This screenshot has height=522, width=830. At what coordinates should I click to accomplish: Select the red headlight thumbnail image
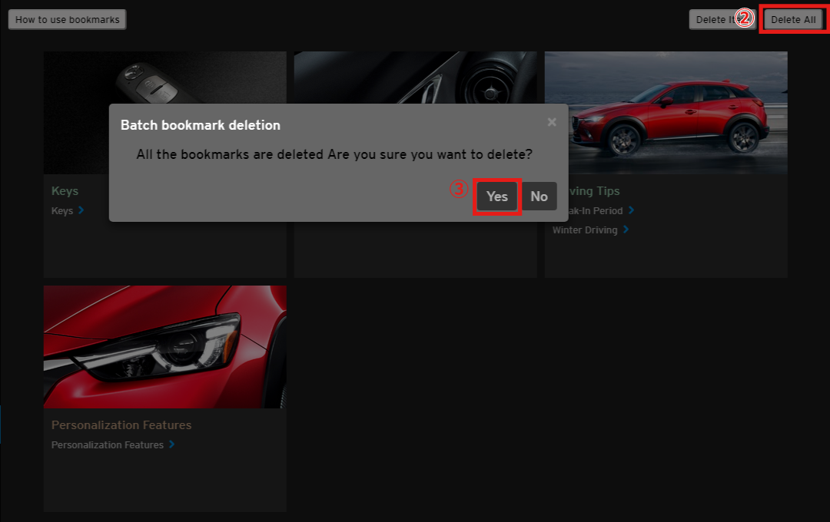point(165,346)
